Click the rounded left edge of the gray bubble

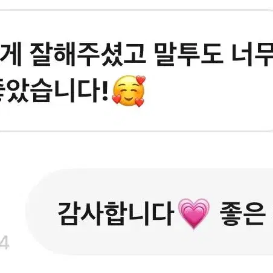coord(30,211)
